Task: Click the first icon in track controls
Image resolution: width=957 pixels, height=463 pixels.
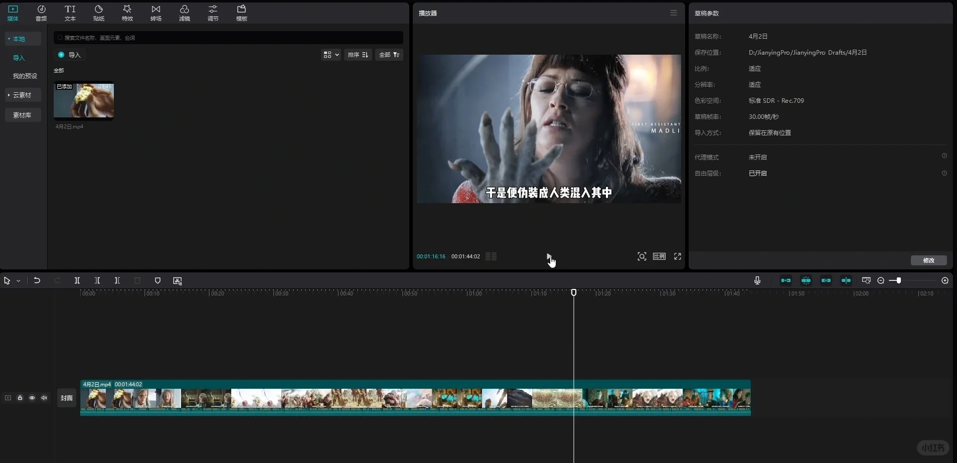Action: [8, 398]
